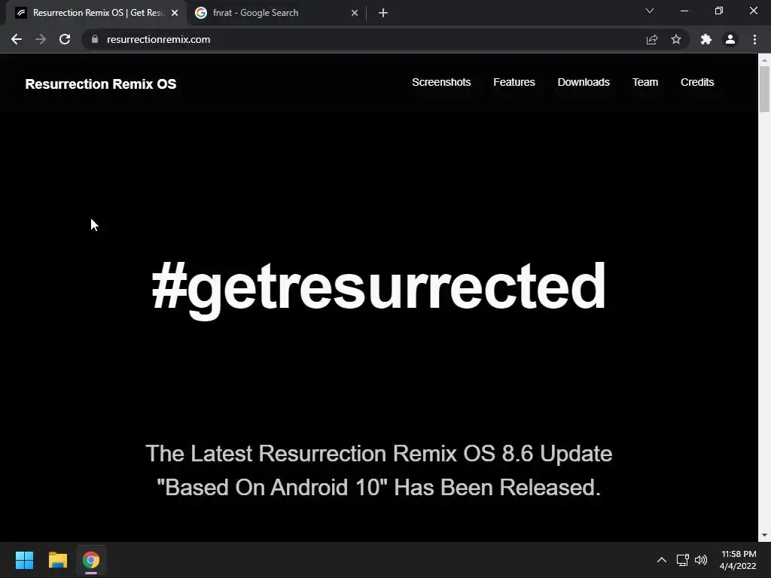Click the scrollbar up arrow
The width and height of the screenshot is (771, 578).
coord(764,60)
